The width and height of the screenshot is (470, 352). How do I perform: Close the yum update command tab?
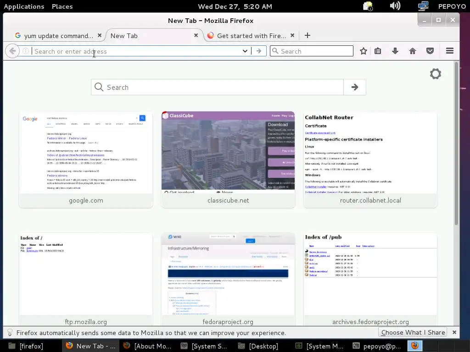tap(100, 35)
